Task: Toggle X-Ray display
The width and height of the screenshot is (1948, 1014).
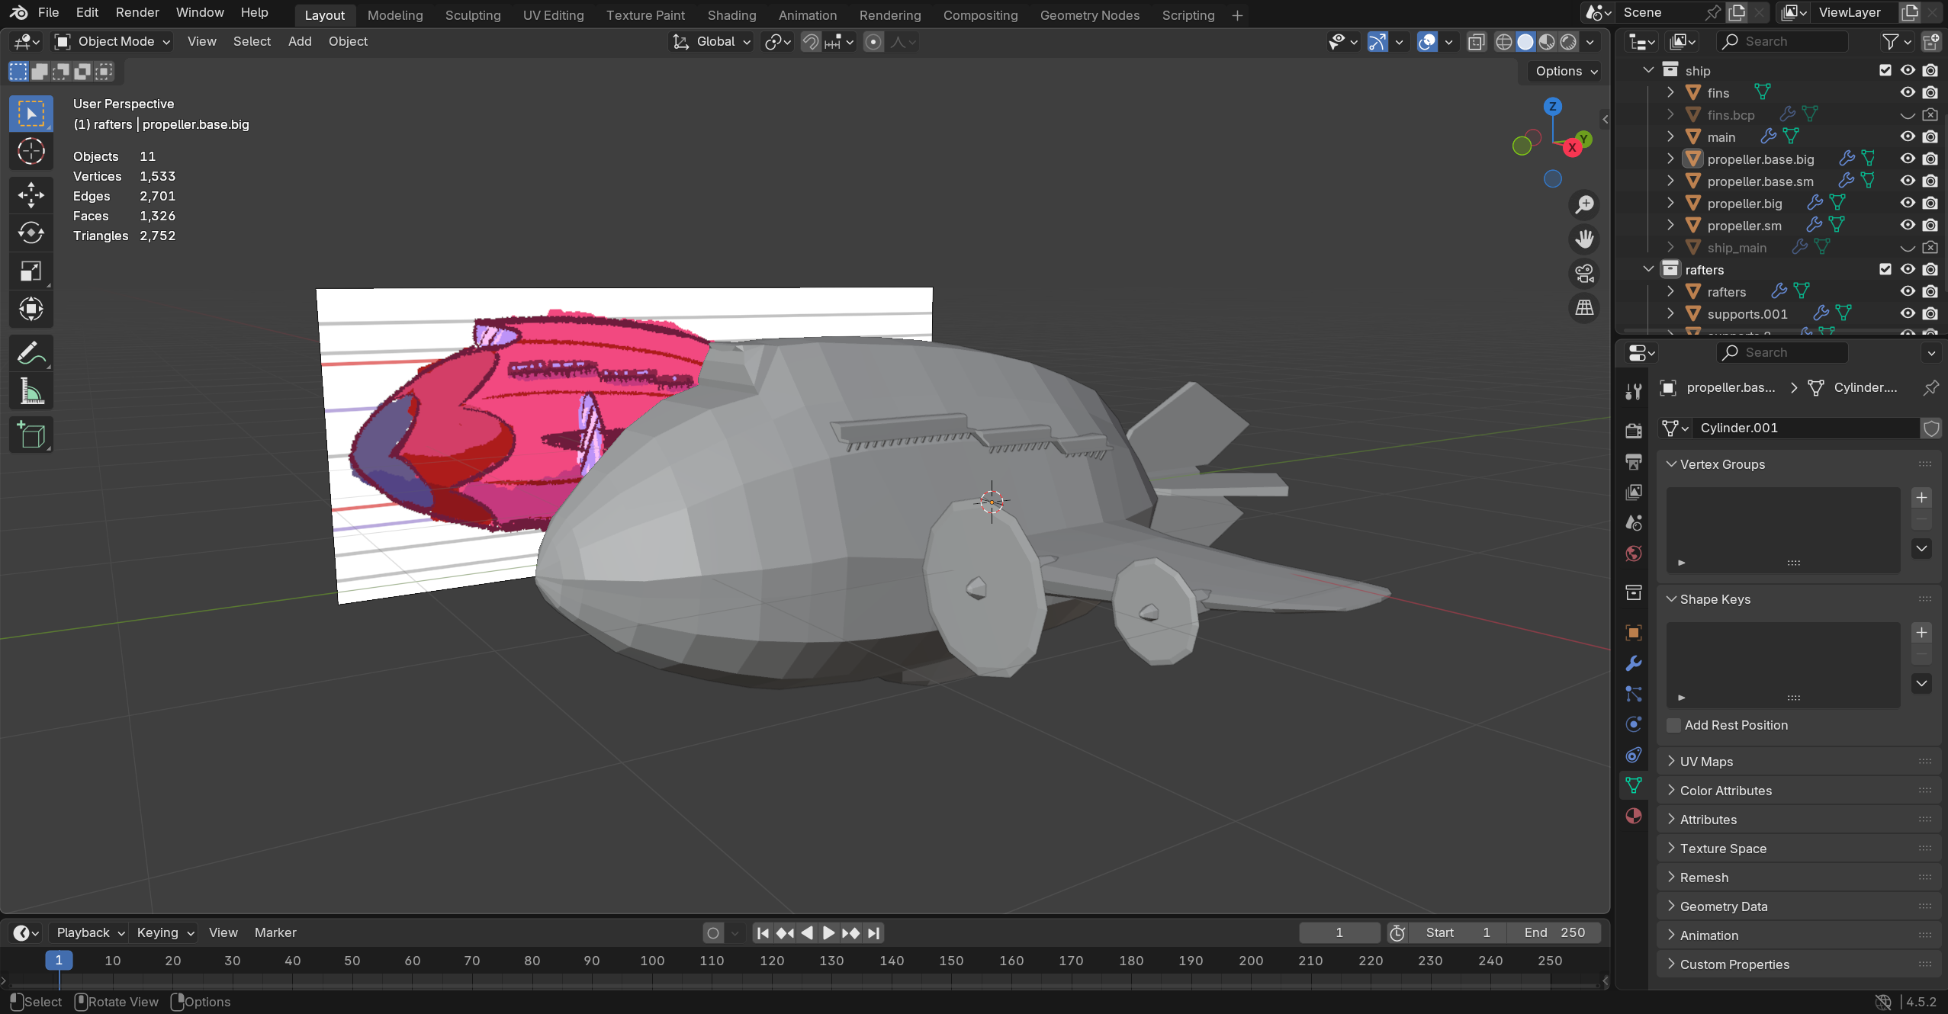Action: coord(1476,42)
